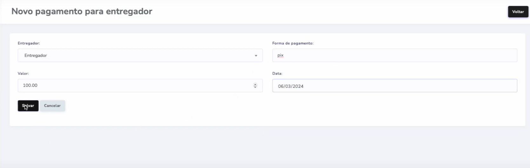Click the 'Data:' field label

[277, 73]
